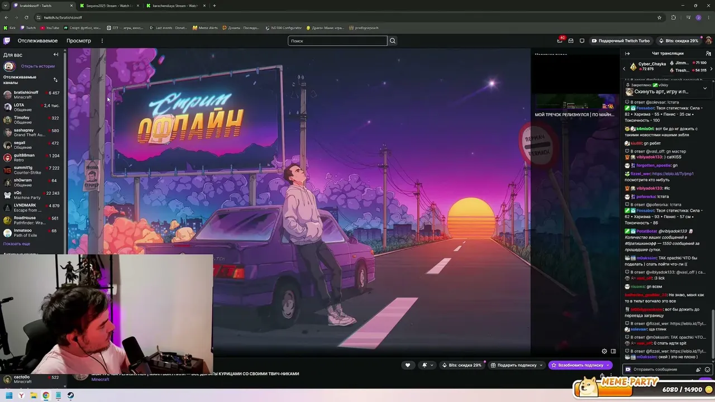Open Chrome from the taskbar
This screenshot has width=715, height=402.
point(46,395)
